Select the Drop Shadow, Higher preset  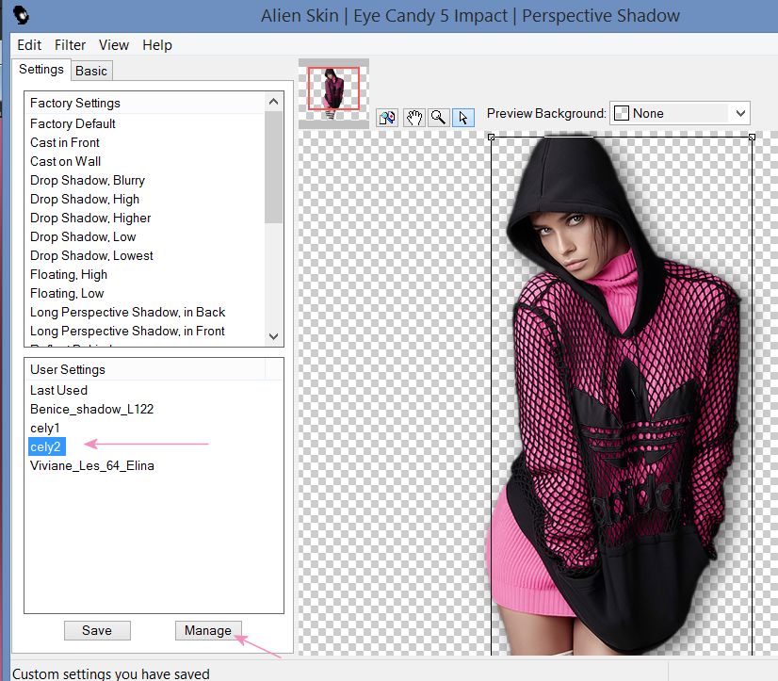[90, 218]
